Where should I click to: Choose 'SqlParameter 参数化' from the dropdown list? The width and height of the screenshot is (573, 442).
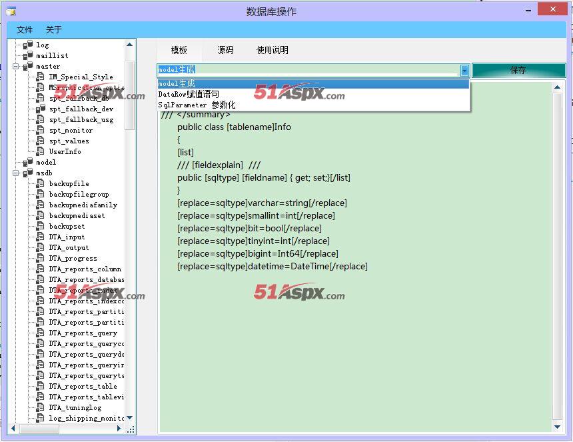(313, 105)
